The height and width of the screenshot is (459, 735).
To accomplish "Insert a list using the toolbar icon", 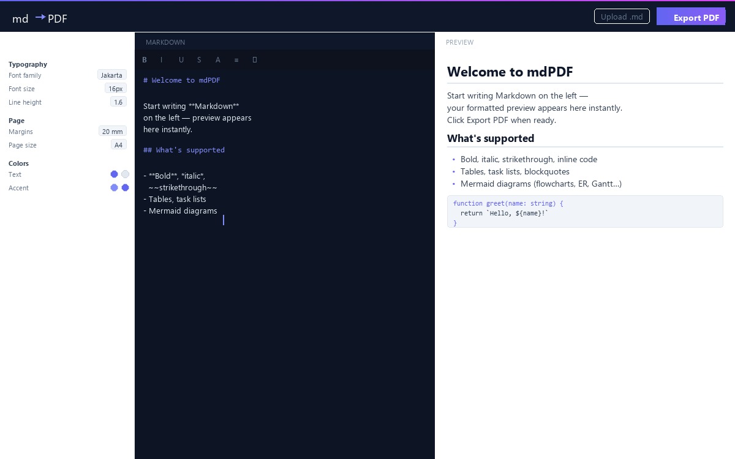I will click(236, 59).
